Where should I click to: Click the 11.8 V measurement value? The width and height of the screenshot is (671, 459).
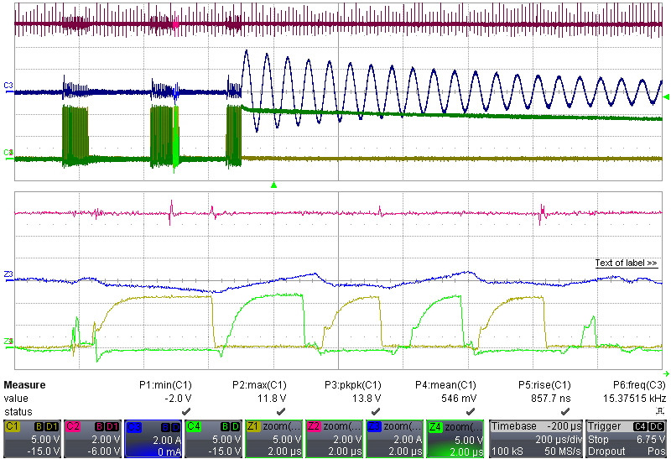pyautogui.click(x=272, y=399)
